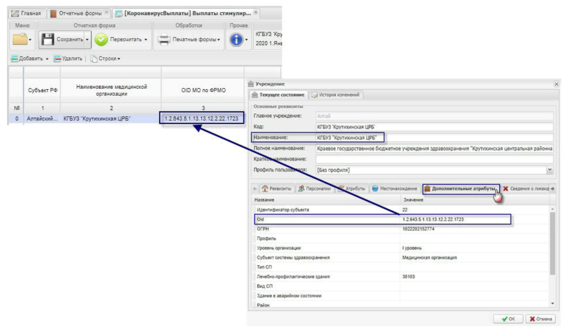Click the printer icon for print forms
This screenshot has height=333, width=568.
[x=164, y=40]
